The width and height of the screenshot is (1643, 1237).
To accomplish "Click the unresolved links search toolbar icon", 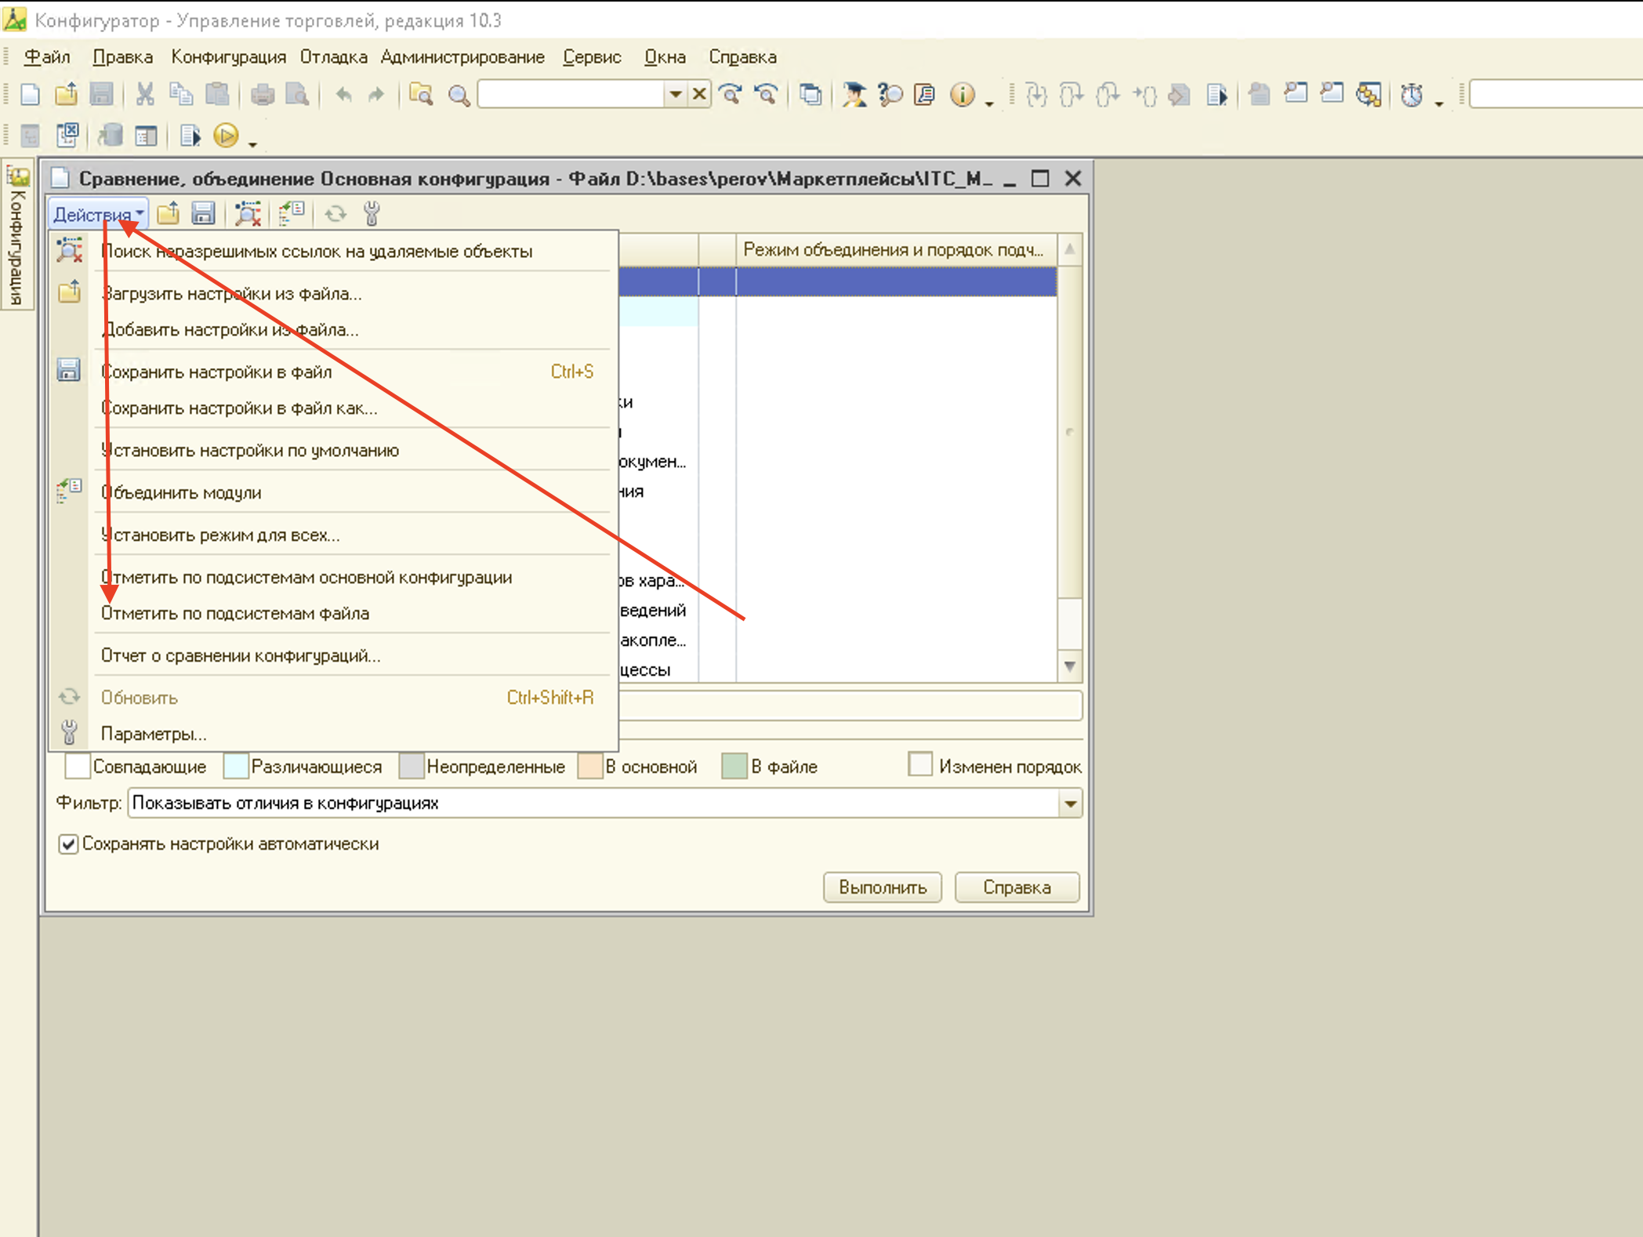I will [248, 213].
